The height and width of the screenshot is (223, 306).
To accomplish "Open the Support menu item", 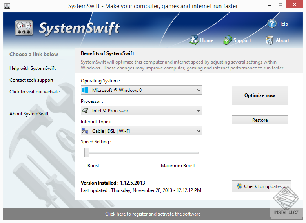I will 242,40.
